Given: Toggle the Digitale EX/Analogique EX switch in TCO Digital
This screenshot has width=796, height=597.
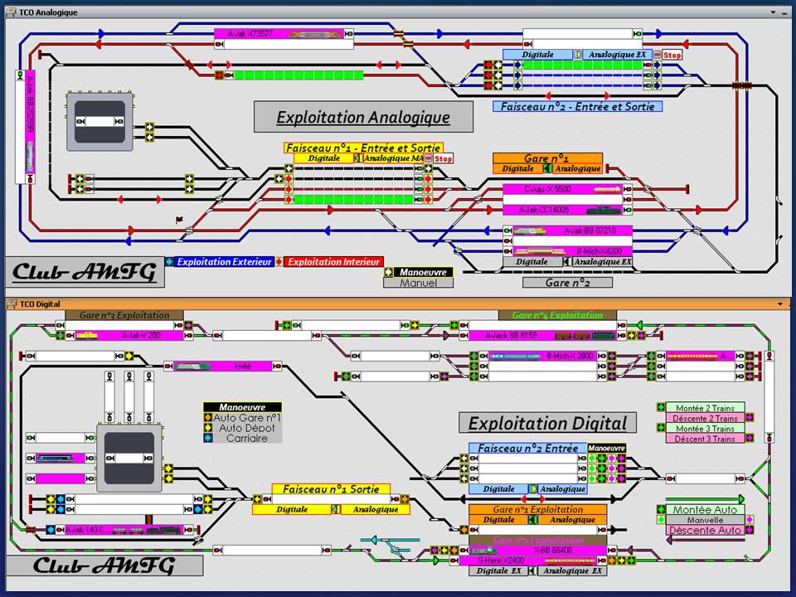Looking at the screenshot, I should (x=532, y=570).
